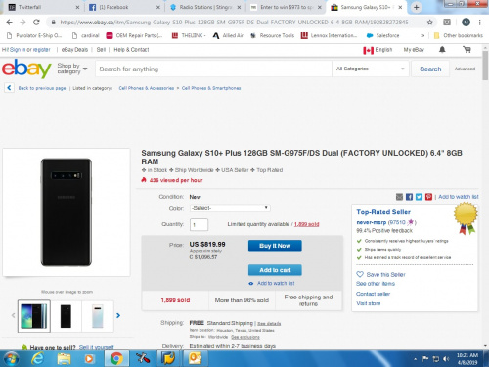Click the back arrow beside previous page
Viewport: 489px width, 367px height.
(9, 88)
